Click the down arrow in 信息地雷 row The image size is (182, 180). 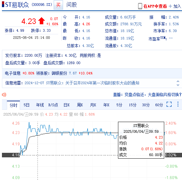point(178,85)
